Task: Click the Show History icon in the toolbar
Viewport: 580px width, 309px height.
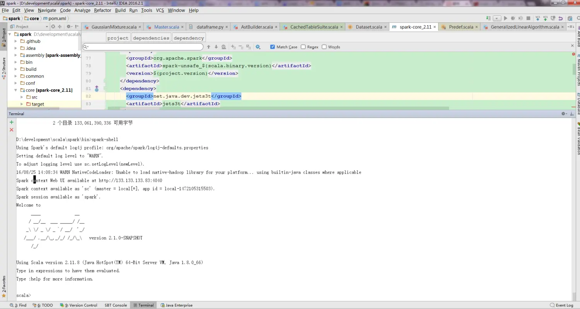Action: coord(553,18)
